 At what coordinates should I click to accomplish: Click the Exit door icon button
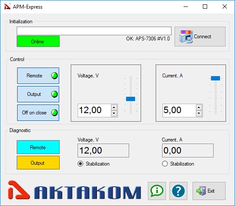point(209,191)
